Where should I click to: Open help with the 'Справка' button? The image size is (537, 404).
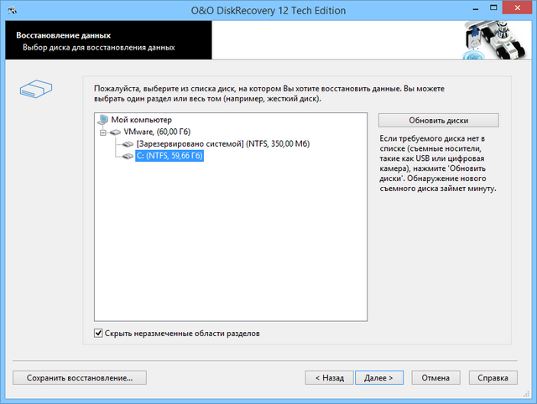493,378
